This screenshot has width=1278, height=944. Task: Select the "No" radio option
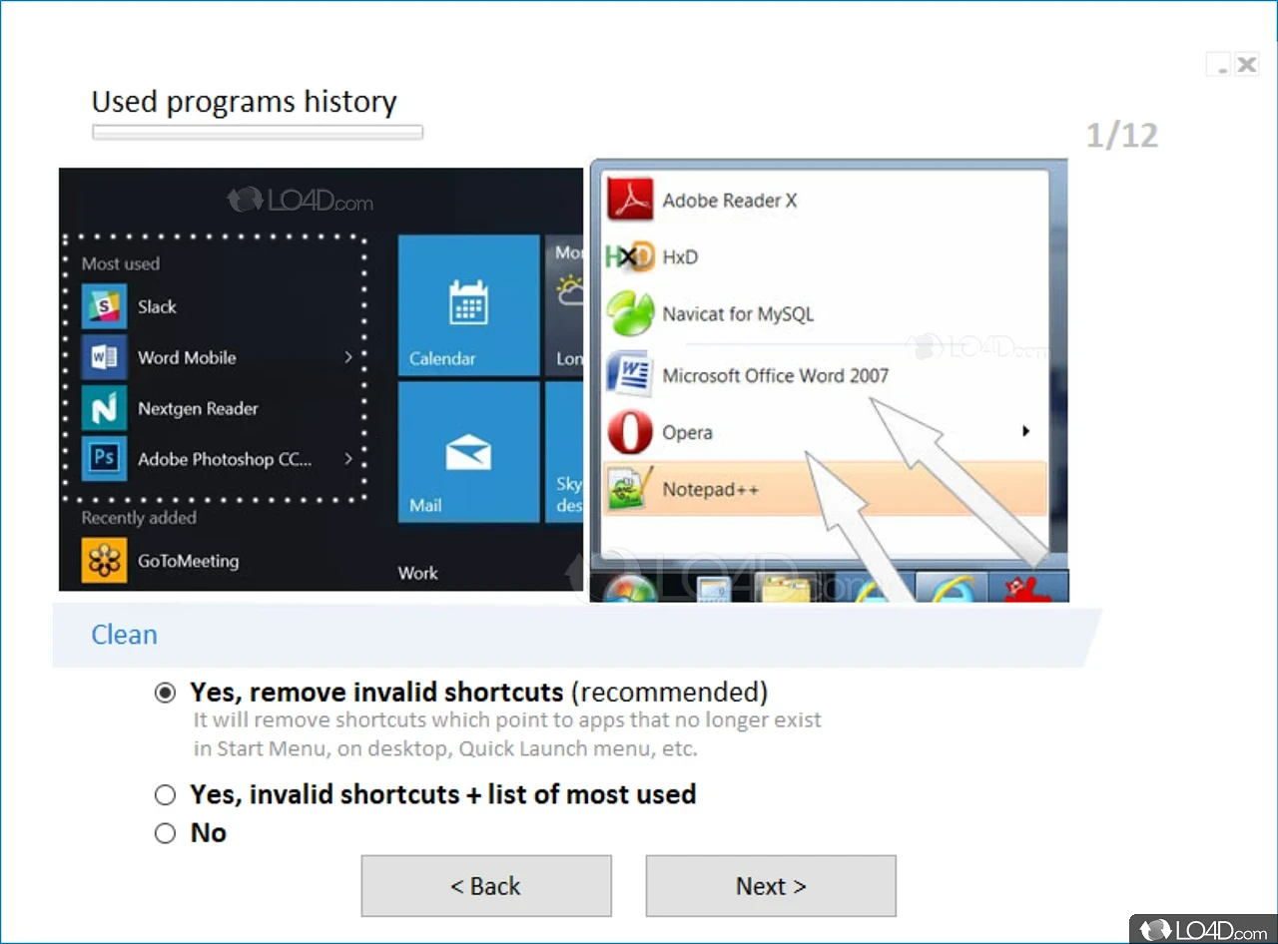(166, 833)
